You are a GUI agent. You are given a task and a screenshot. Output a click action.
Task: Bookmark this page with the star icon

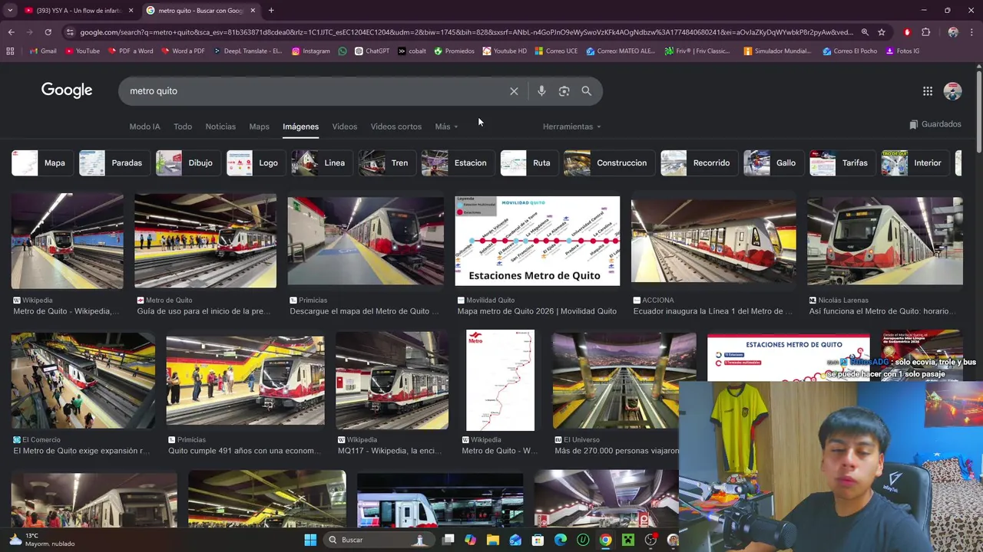tap(882, 32)
